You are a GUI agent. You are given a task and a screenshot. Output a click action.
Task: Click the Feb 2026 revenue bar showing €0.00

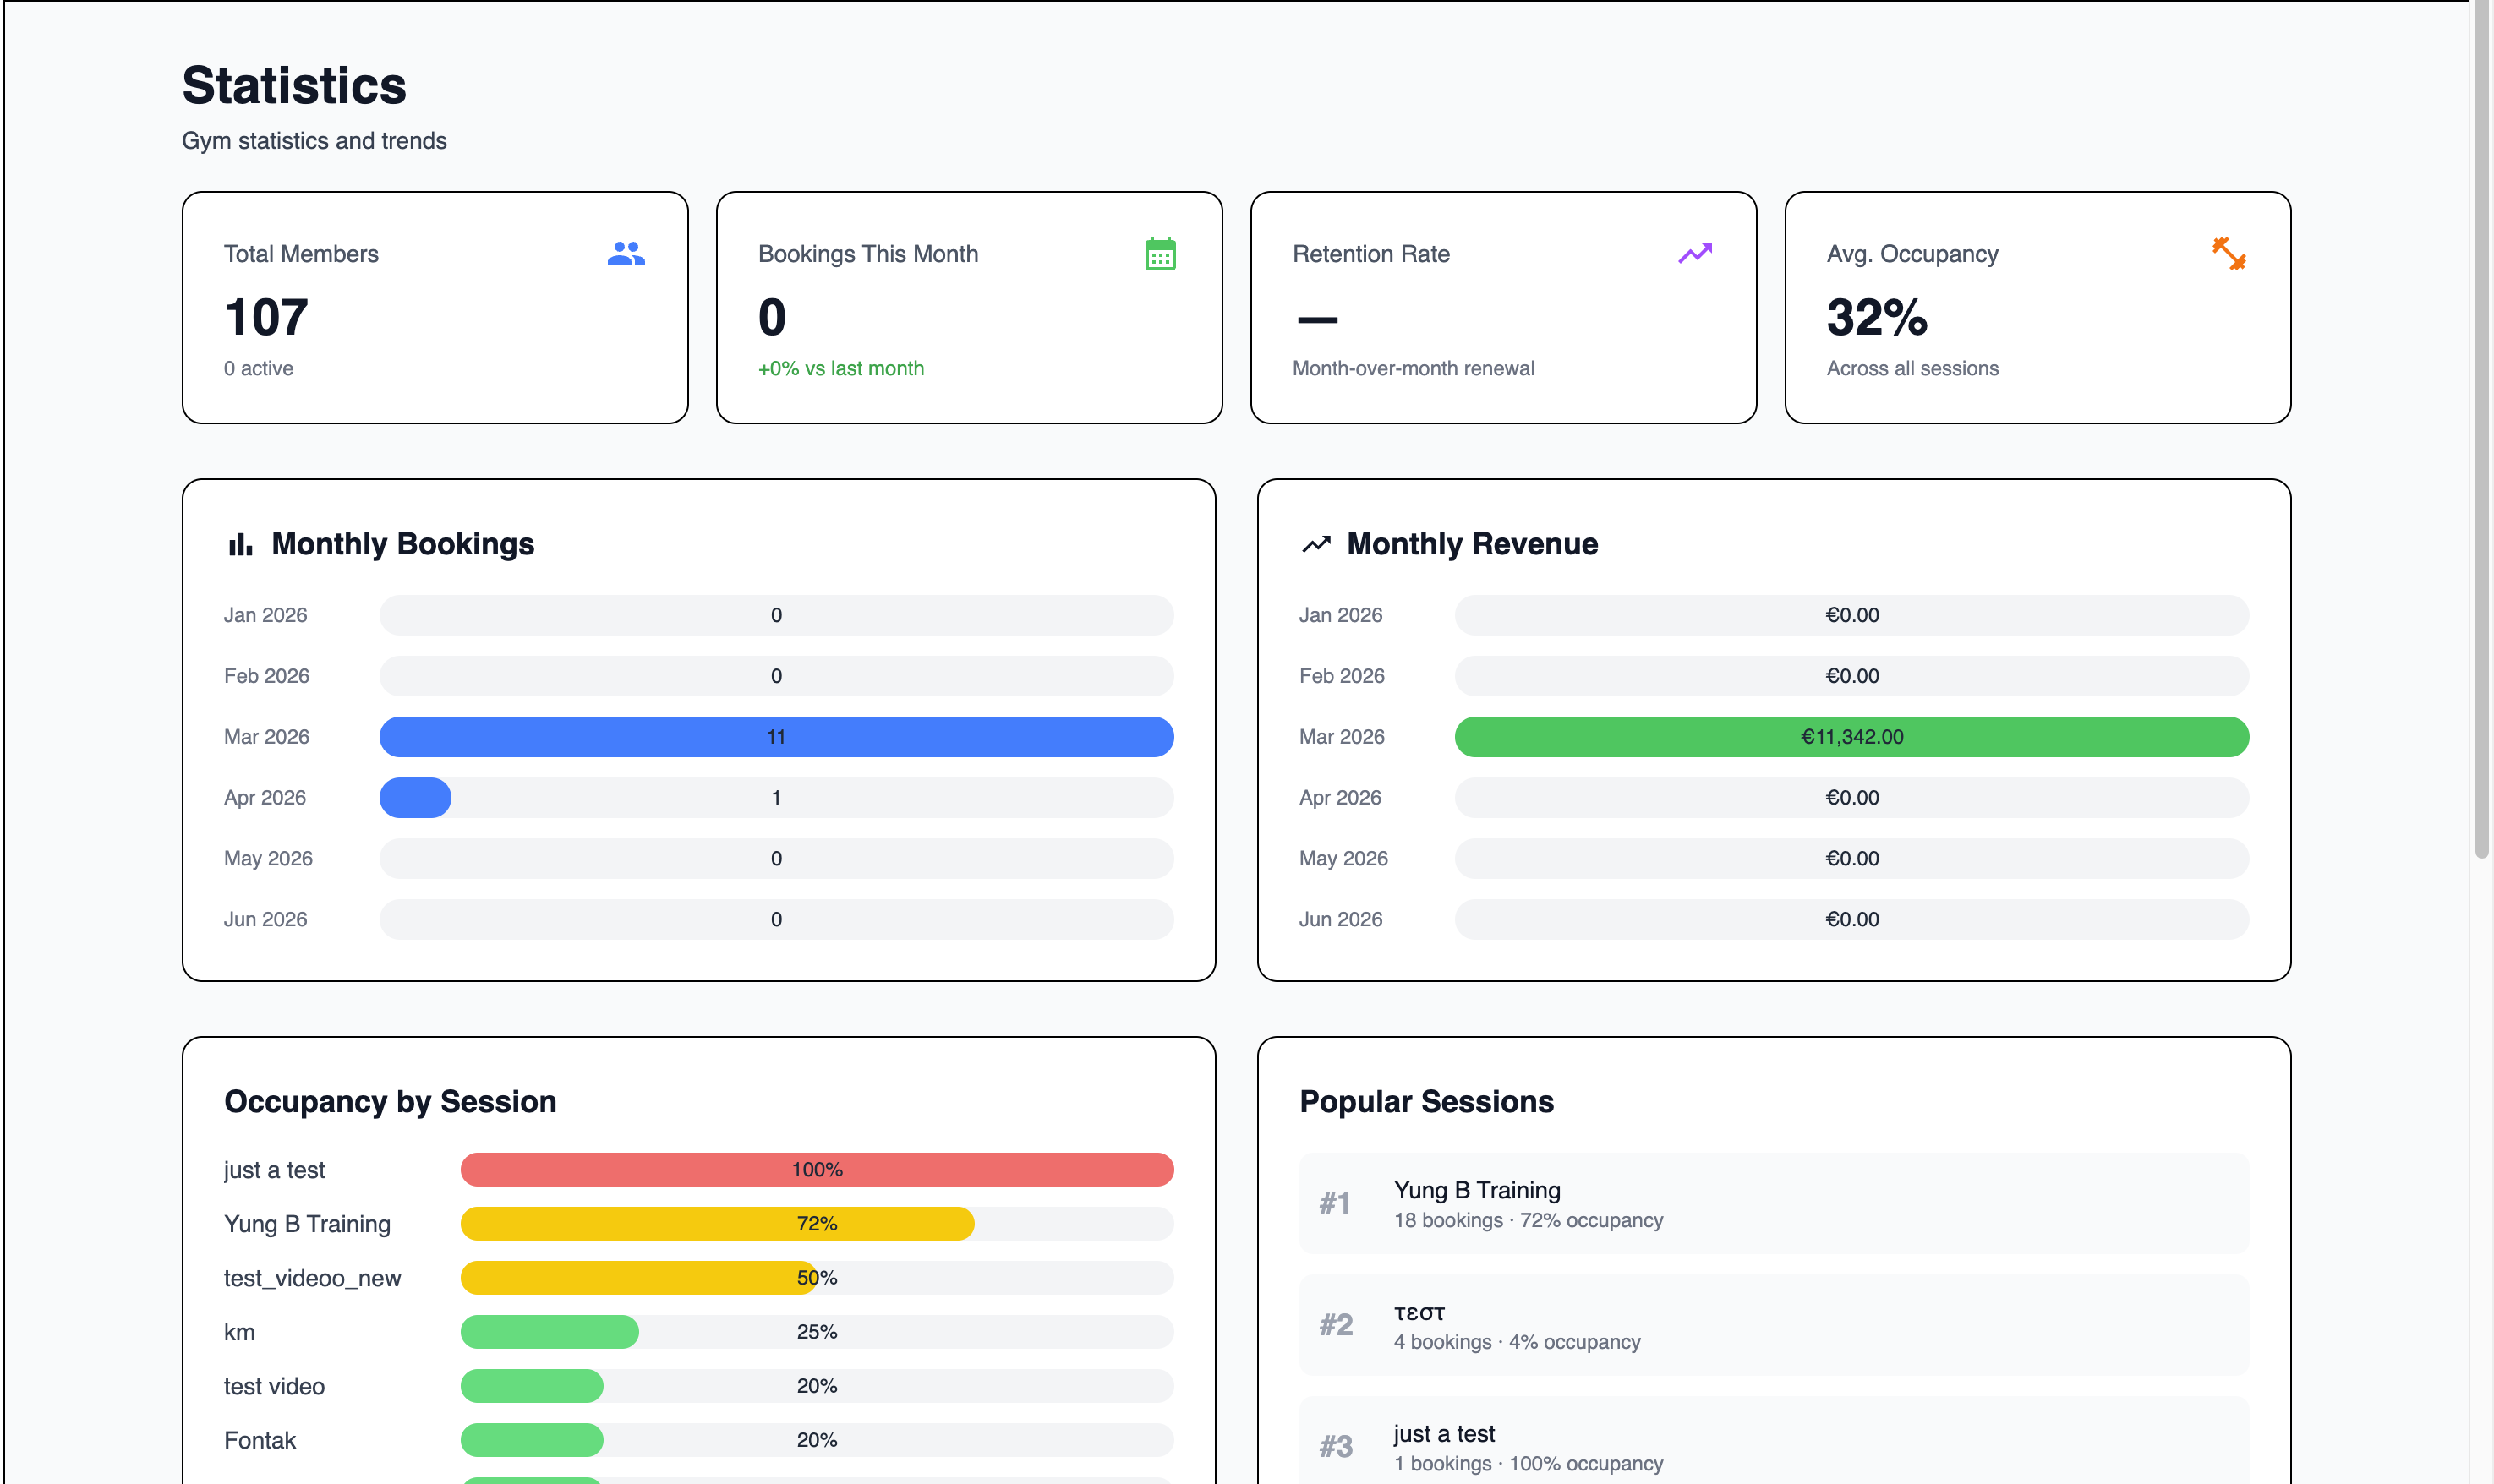(x=1851, y=676)
